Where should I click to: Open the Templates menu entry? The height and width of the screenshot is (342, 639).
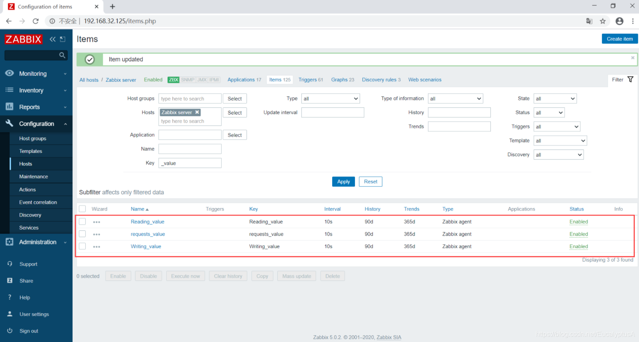click(x=30, y=151)
